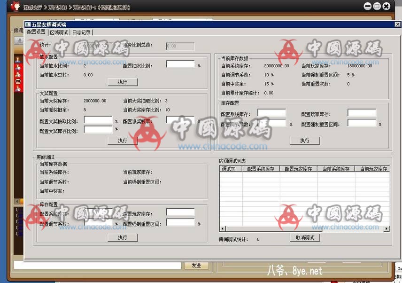Select the plain user avatar in the player list

tap(18, 61)
